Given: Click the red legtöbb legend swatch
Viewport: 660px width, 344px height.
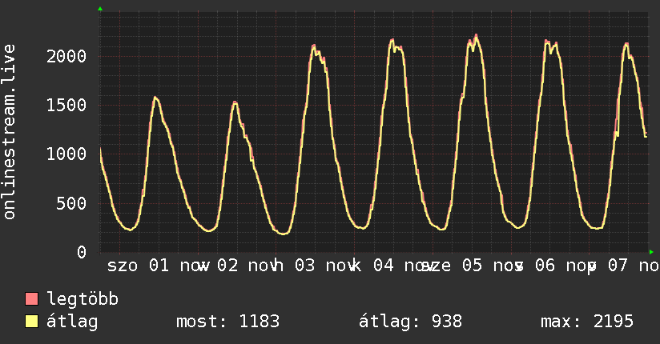Looking at the screenshot, I should point(32,300).
